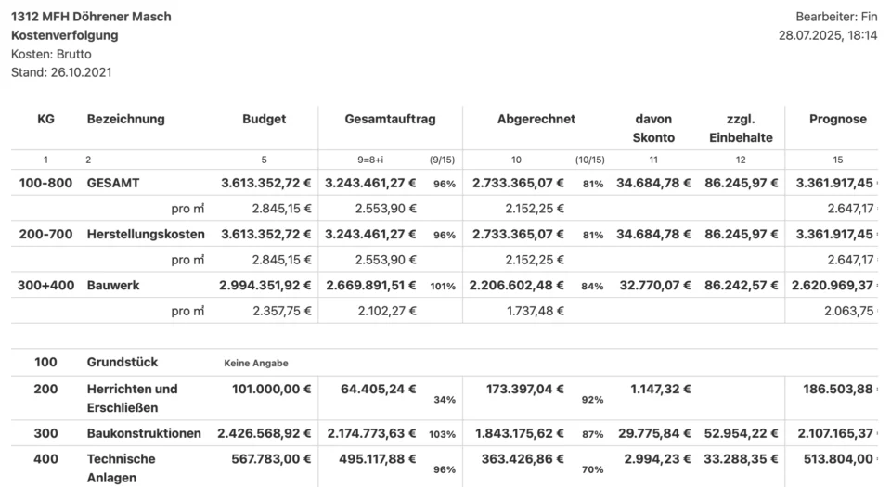Click the davon Skonto column header
The width and height of the screenshot is (891, 487).
click(x=653, y=128)
